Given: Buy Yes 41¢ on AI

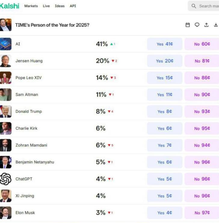Looking at the screenshot, I should point(165,44).
